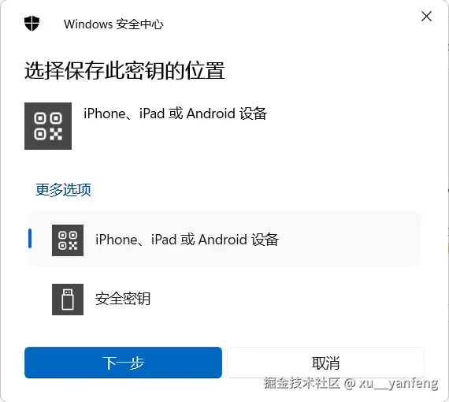Click the 取消 button
Viewport: 449px width, 402px height.
pos(325,363)
